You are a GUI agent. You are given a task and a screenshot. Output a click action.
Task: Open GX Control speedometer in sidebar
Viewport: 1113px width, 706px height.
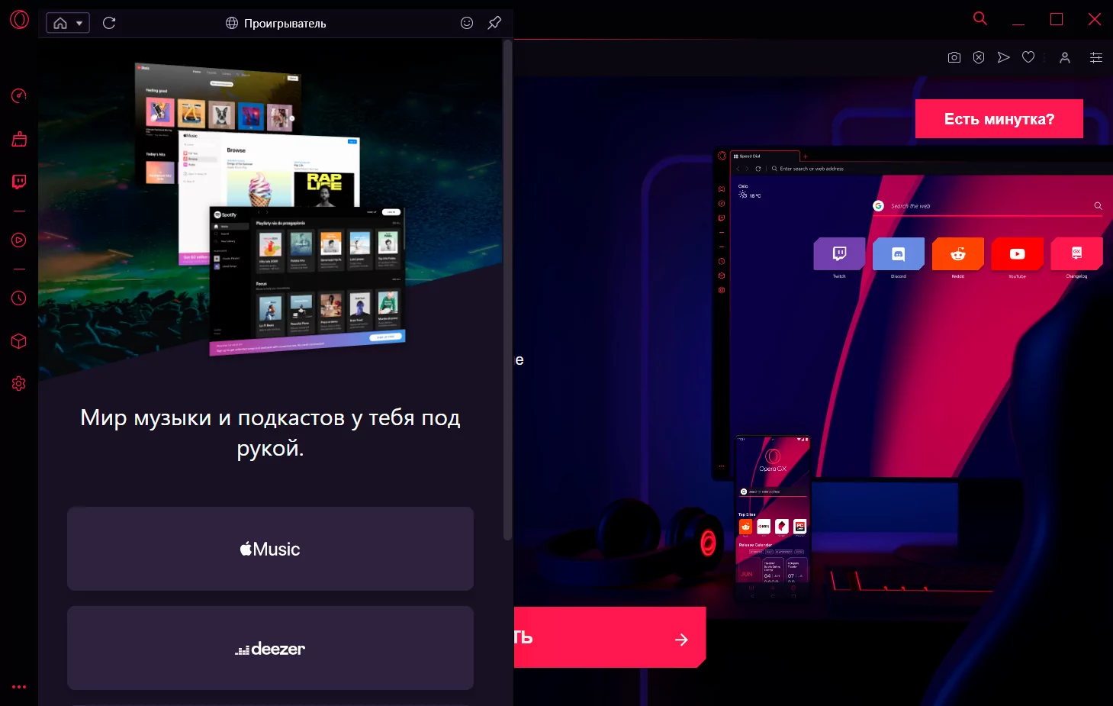pos(19,95)
